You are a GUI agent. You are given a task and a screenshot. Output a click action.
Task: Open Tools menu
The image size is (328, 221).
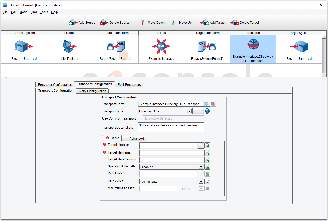pyautogui.click(x=44, y=12)
